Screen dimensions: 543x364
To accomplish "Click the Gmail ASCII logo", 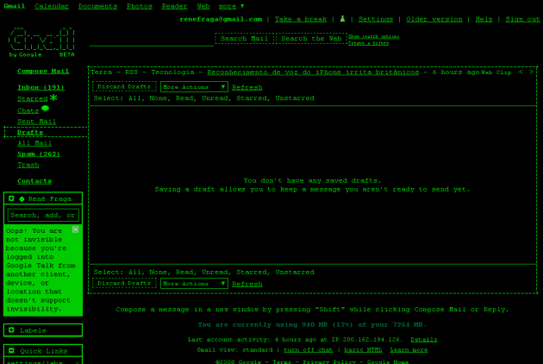I will point(41,41).
